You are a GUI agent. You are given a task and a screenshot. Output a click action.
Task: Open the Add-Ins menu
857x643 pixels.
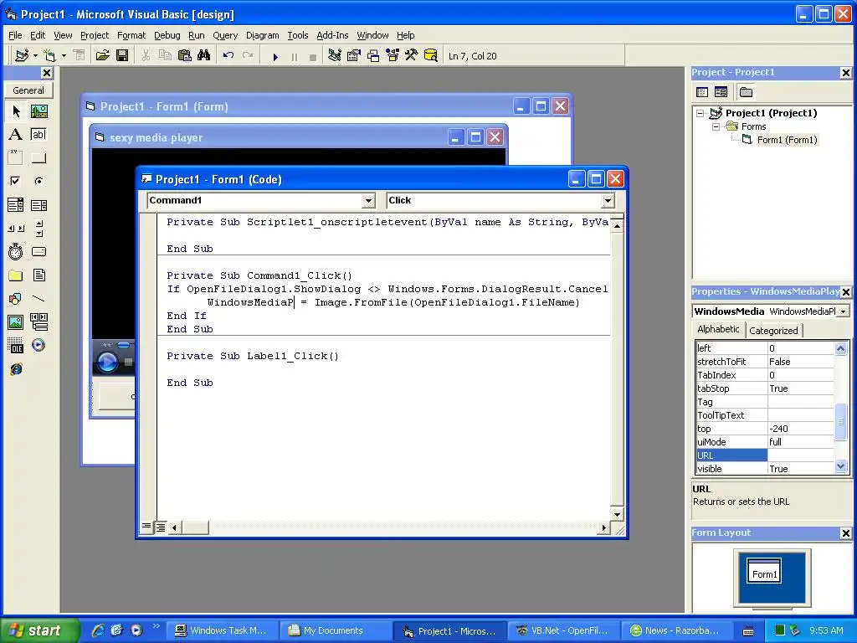click(332, 35)
